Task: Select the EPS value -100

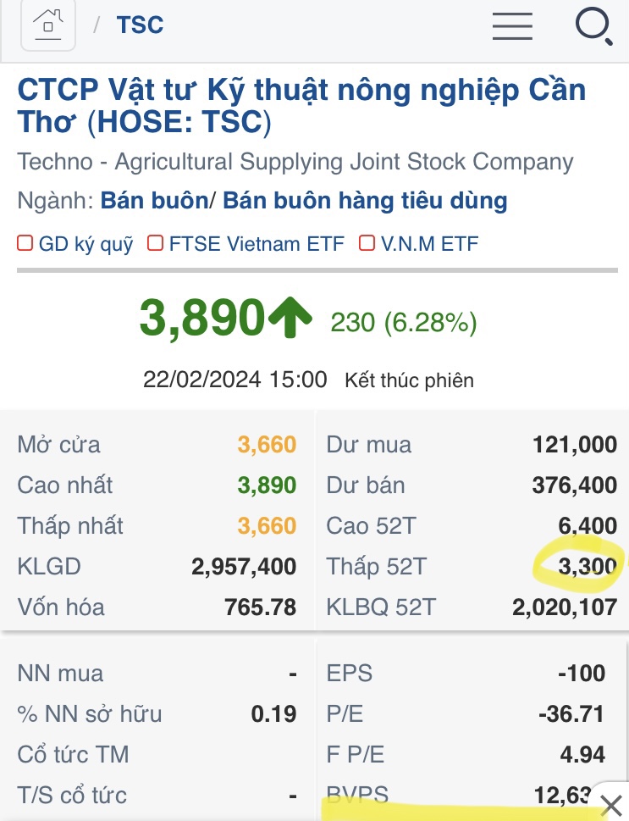Action: [x=582, y=674]
